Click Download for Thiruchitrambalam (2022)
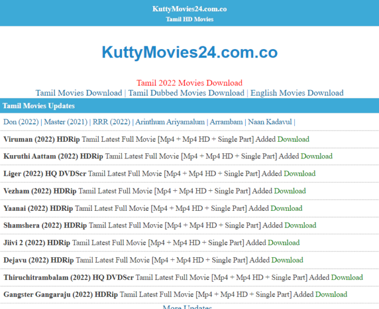 [347, 277]
